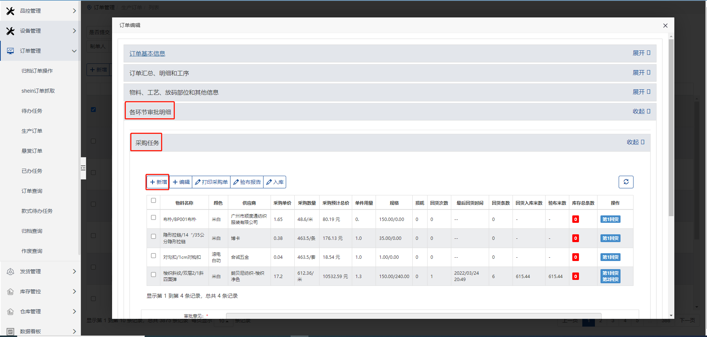Click the 入库 pencil toolbar button

[275, 182]
